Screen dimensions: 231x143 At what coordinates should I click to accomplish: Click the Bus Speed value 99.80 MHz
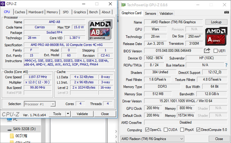point(38,87)
